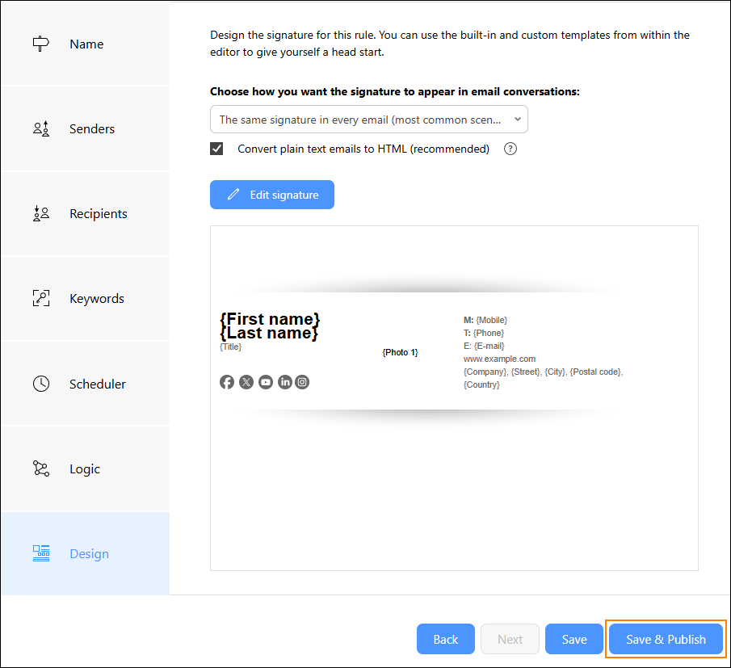The height and width of the screenshot is (668, 731).
Task: Click www.example.com in the signature
Action: coord(499,359)
